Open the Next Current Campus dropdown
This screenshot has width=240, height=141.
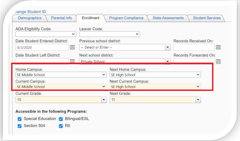click(x=155, y=87)
